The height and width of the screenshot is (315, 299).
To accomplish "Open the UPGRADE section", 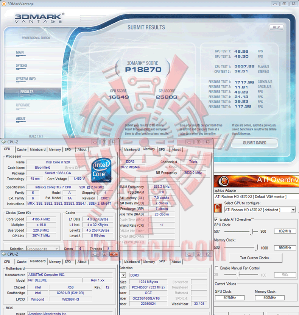I will click(x=23, y=105).
